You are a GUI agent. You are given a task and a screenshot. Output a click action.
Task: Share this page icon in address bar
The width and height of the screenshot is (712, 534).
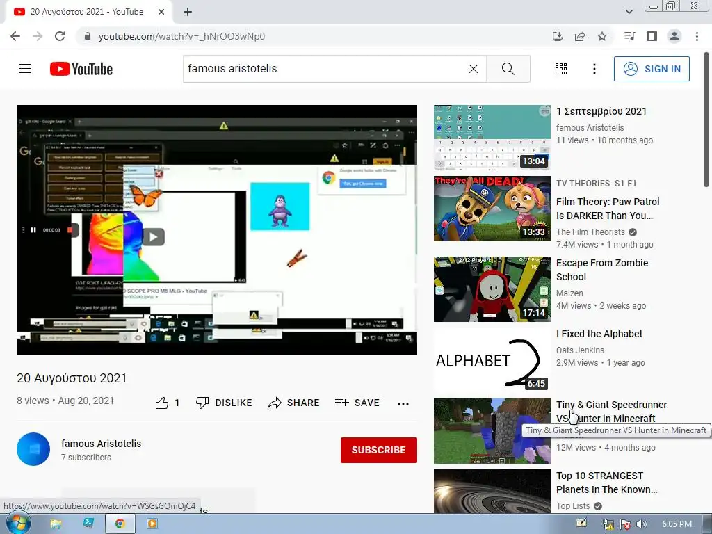580,36
